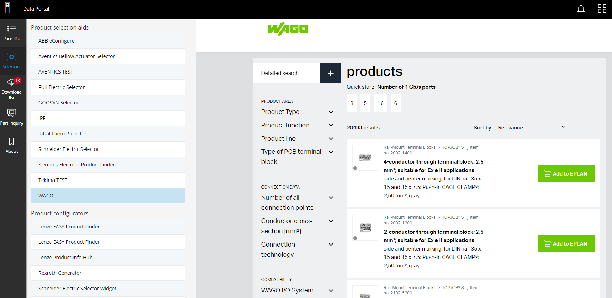Select Rittal Therm Selector
Image resolution: width=612 pixels, height=298 pixels.
[108, 134]
